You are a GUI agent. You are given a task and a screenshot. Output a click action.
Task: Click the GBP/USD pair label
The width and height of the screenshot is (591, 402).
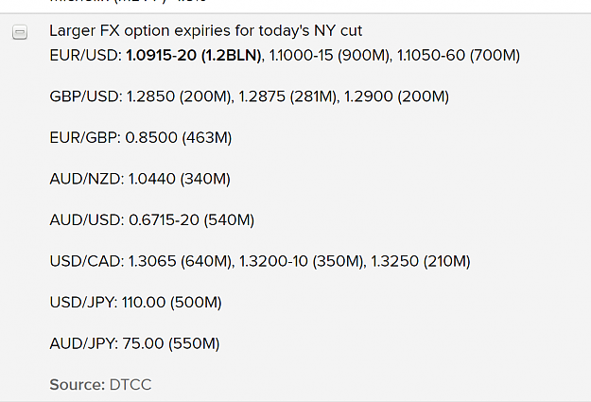(86, 96)
